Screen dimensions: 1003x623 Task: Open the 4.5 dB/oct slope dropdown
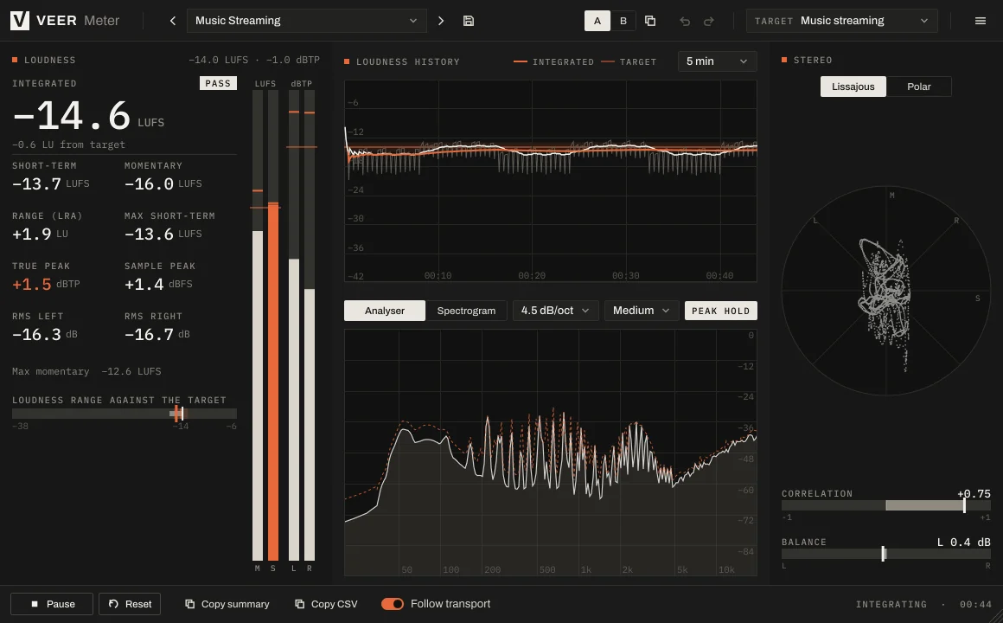click(555, 311)
